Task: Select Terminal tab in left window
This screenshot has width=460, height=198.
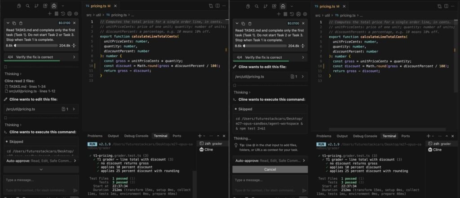Action: (160, 136)
